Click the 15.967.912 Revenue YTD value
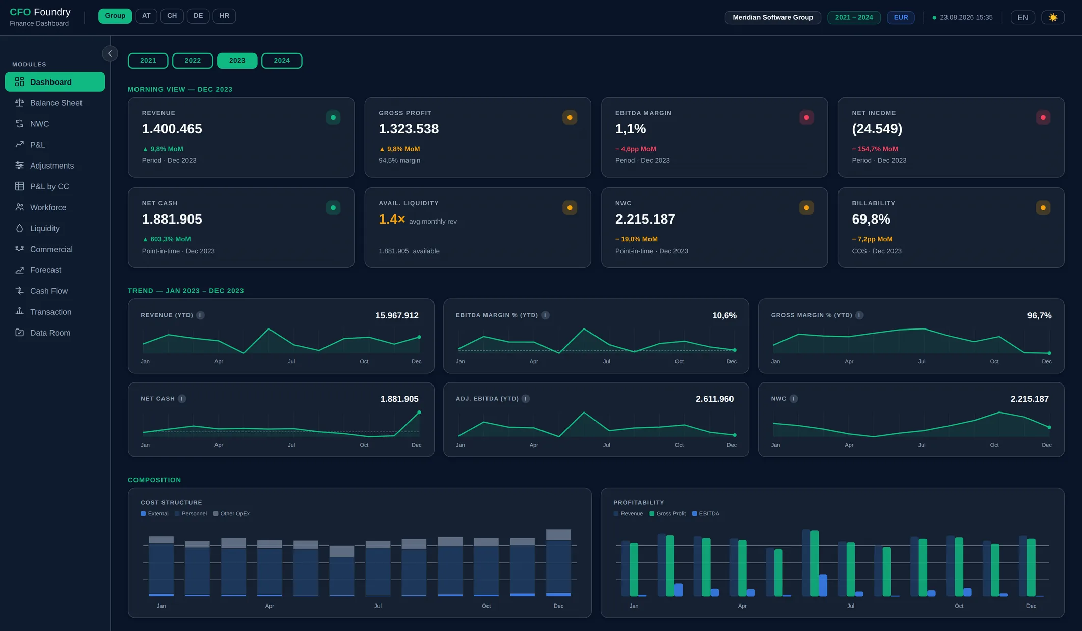The height and width of the screenshot is (631, 1082). tap(397, 315)
